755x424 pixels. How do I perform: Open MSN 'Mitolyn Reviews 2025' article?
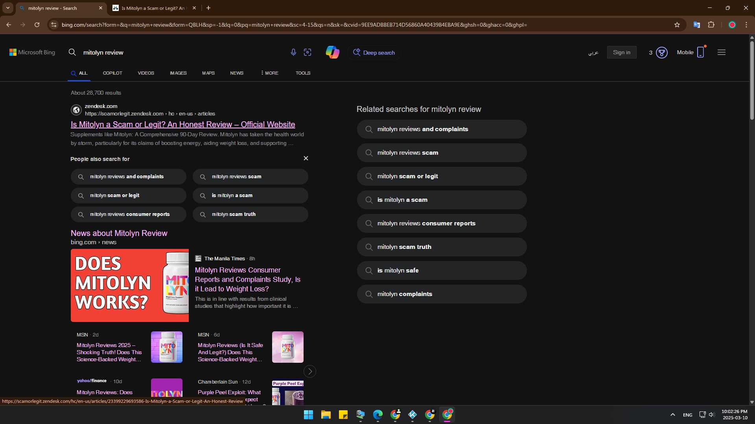point(109,352)
